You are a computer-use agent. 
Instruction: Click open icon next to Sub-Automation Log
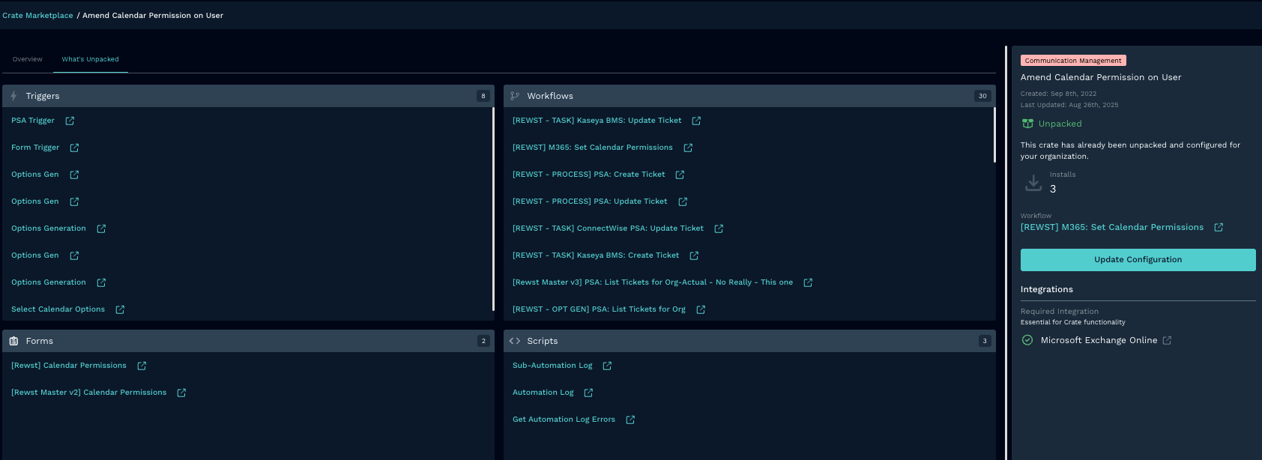[607, 366]
